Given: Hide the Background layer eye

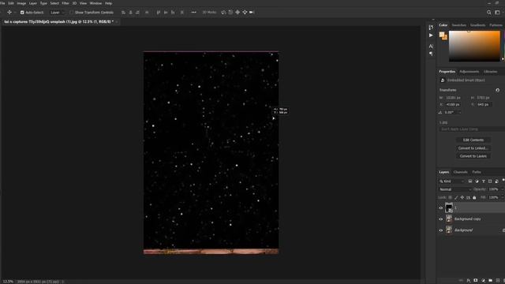Looking at the screenshot, I should pyautogui.click(x=441, y=230).
